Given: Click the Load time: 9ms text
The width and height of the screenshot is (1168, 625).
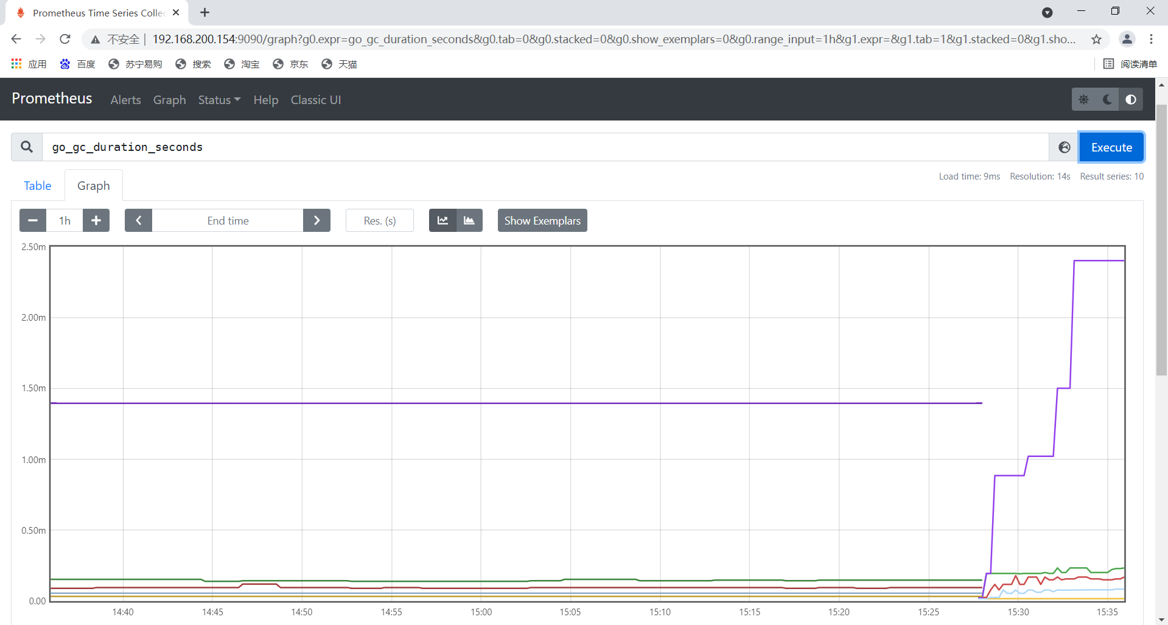Looking at the screenshot, I should click(969, 176).
